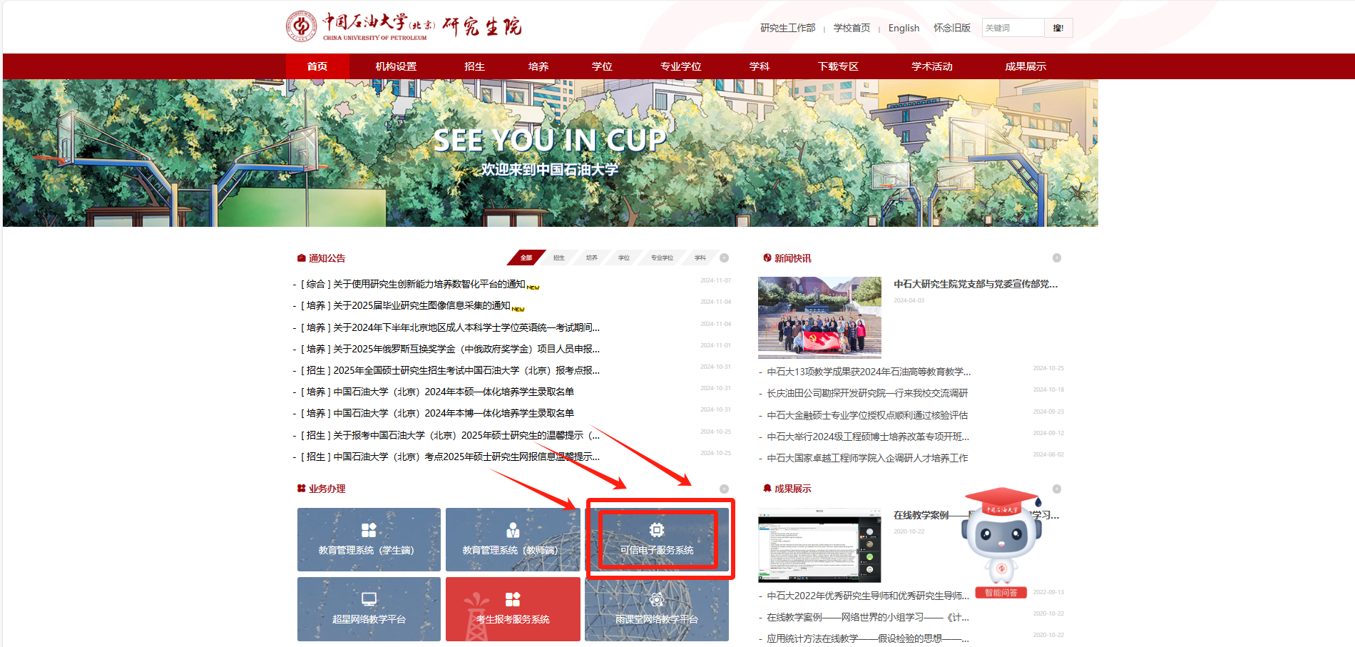Image resolution: width=1355 pixels, height=647 pixels.
Task: Open 中石大2022年优秀研究生导师 article
Action: point(868,596)
